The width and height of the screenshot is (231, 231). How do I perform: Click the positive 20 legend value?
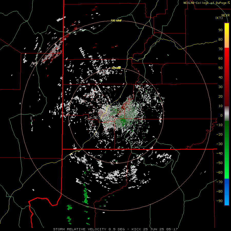tap(220, 97)
